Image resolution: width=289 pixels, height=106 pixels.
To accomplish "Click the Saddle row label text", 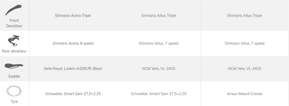I will click(x=14, y=76).
